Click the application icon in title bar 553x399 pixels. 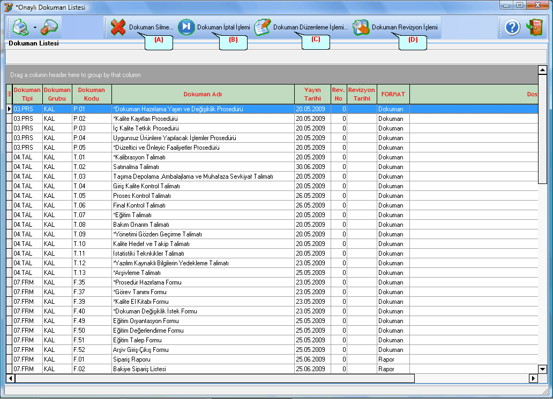[9, 7]
